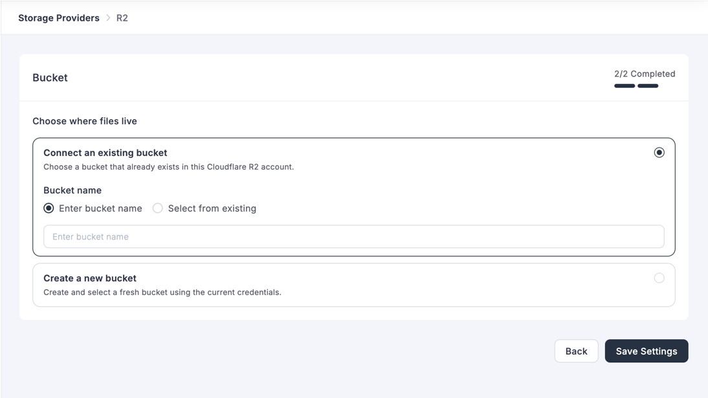Click the breadcrumb chevron separator icon
The height and width of the screenshot is (398, 708).
(x=107, y=17)
